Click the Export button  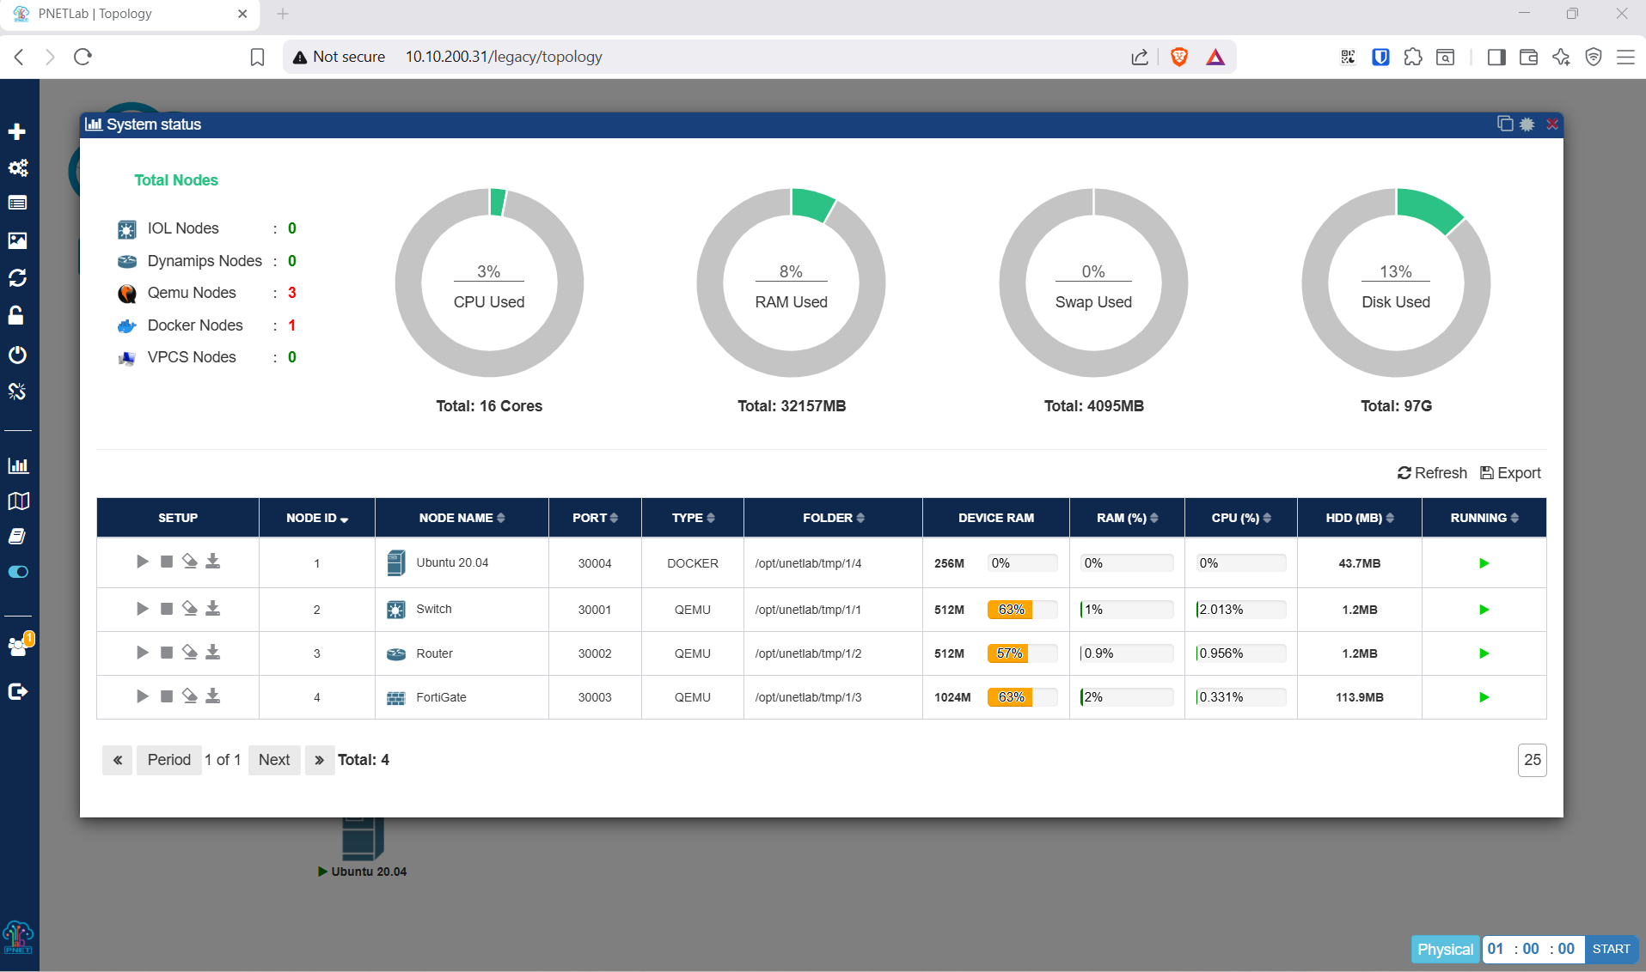pos(1510,473)
